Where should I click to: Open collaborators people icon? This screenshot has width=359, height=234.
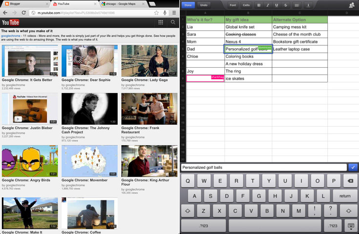click(x=352, y=5)
